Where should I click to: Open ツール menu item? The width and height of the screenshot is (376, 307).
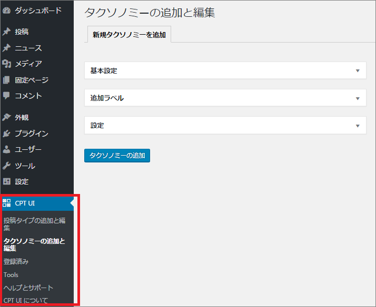tap(25, 166)
